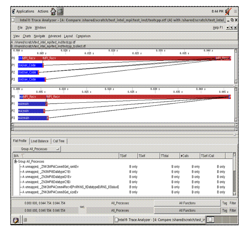Click desktop launcher icon in bottom taskbar

click(16, 220)
